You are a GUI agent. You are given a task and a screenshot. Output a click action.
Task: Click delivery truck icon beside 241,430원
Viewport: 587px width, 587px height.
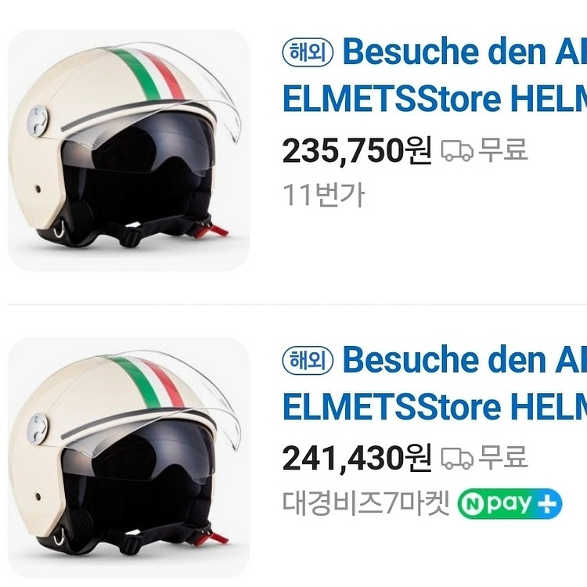click(457, 458)
